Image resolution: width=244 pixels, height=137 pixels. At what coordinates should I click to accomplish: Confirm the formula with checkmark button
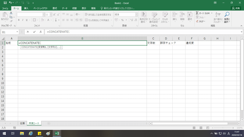tap(34, 32)
